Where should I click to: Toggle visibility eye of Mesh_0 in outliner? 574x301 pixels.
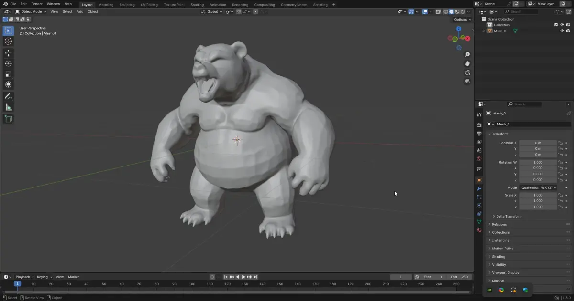[562, 31]
